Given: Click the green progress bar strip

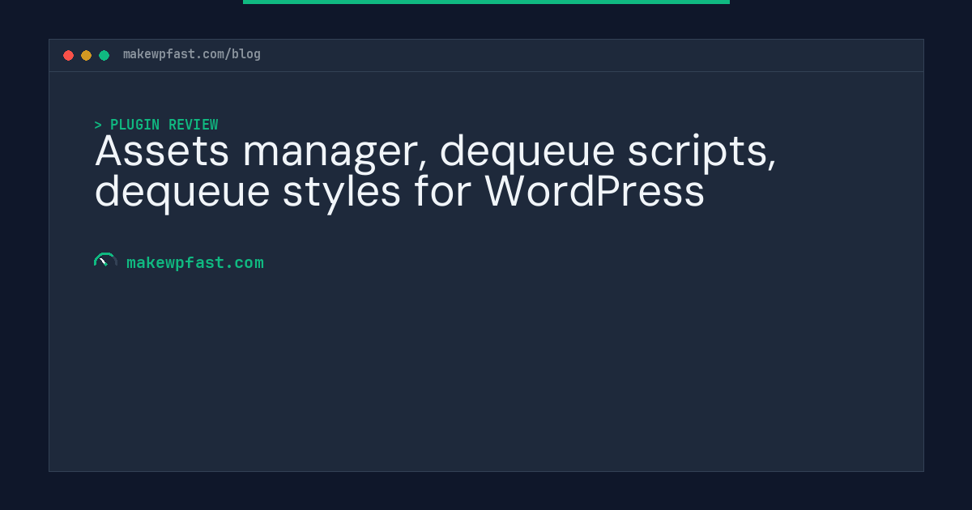Looking at the screenshot, I should [x=486, y=2].
